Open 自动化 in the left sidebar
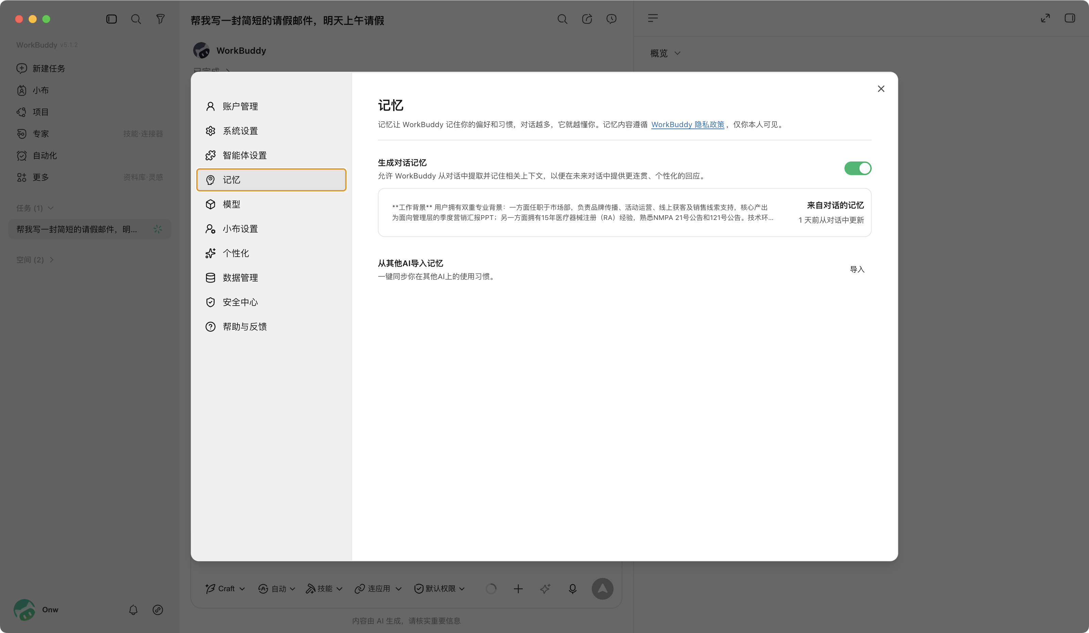Image resolution: width=1089 pixels, height=633 pixels. (89, 156)
